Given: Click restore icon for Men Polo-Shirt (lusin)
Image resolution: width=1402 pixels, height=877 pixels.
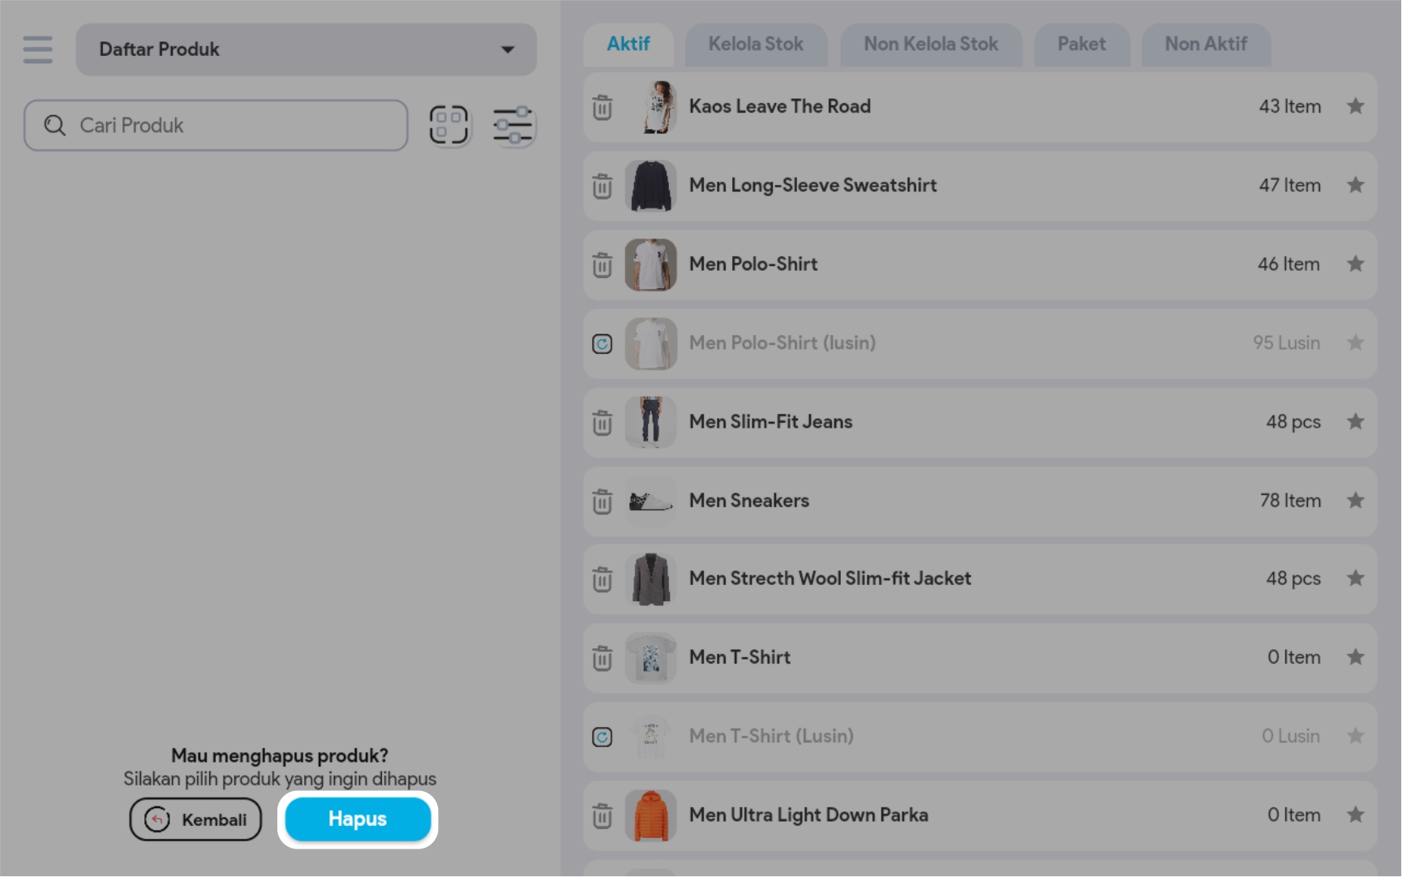Looking at the screenshot, I should pyautogui.click(x=602, y=344).
